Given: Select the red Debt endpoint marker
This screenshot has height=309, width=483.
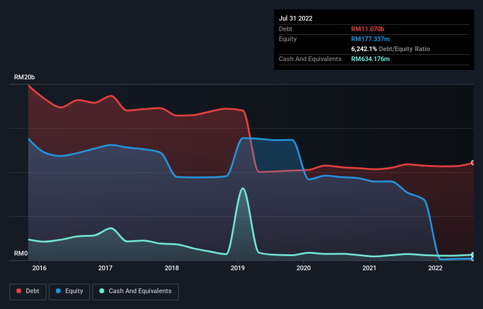Looking at the screenshot, I should [x=473, y=163].
